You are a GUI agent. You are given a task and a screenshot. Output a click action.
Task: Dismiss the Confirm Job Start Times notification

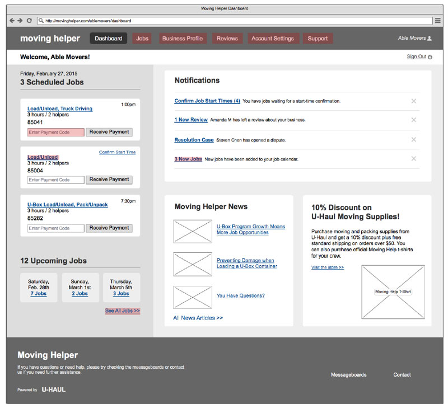(413, 101)
